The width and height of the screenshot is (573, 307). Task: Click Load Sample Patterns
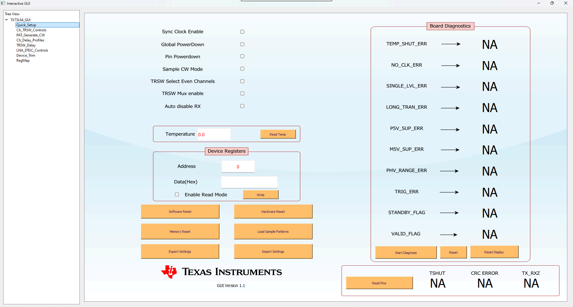tap(273, 231)
